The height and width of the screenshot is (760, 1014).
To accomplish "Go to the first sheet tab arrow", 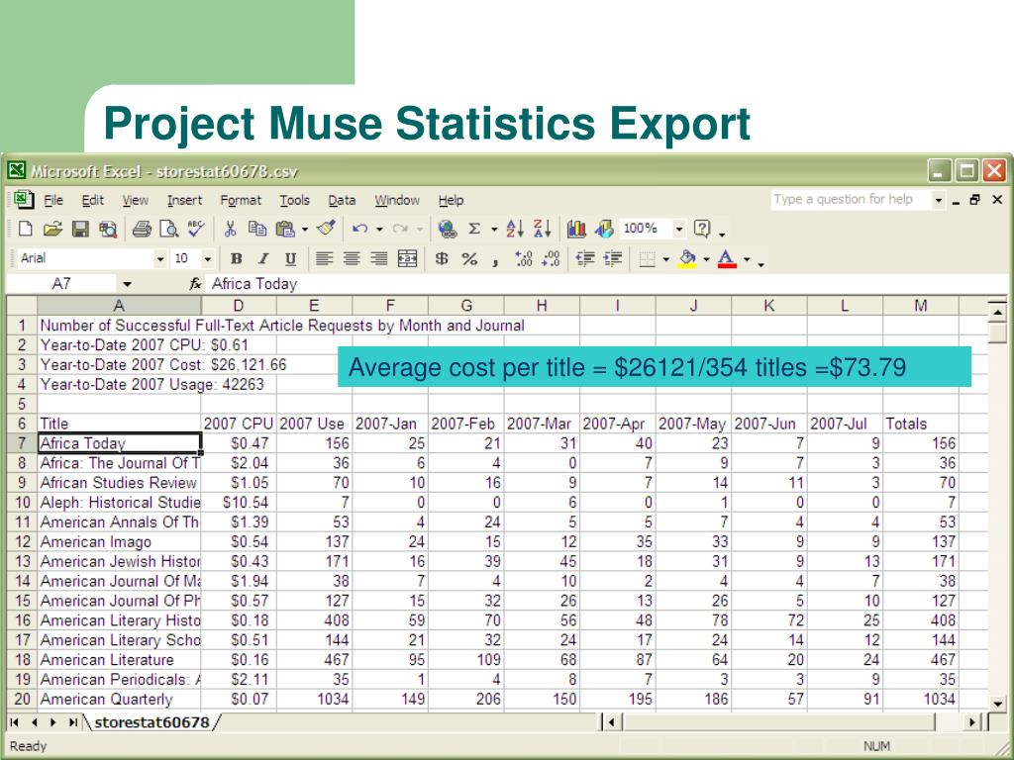I will 14,721.
